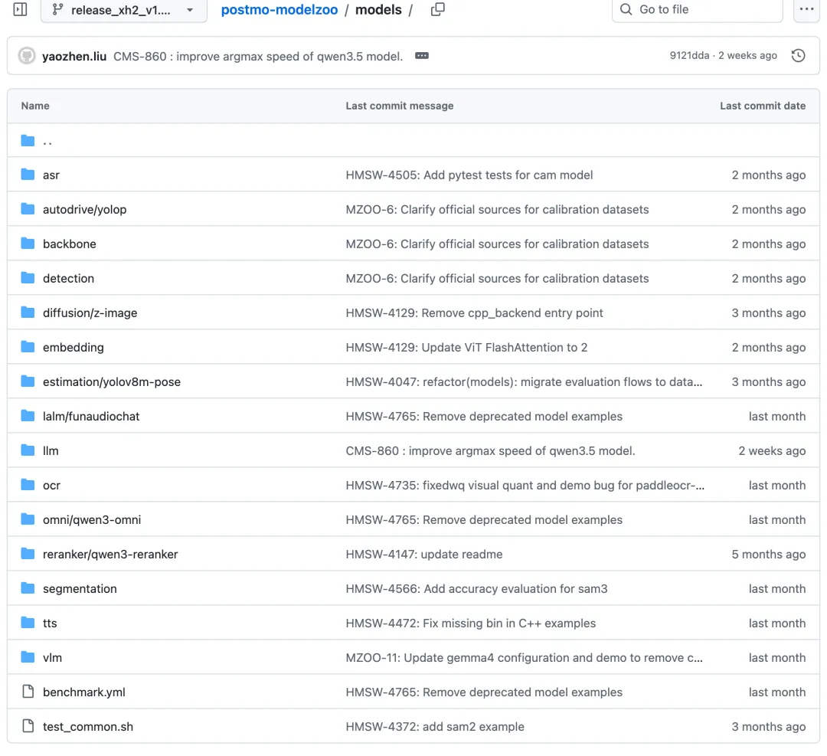Click the segmentation folder icon
This screenshot has height=756, width=827.
(x=28, y=588)
